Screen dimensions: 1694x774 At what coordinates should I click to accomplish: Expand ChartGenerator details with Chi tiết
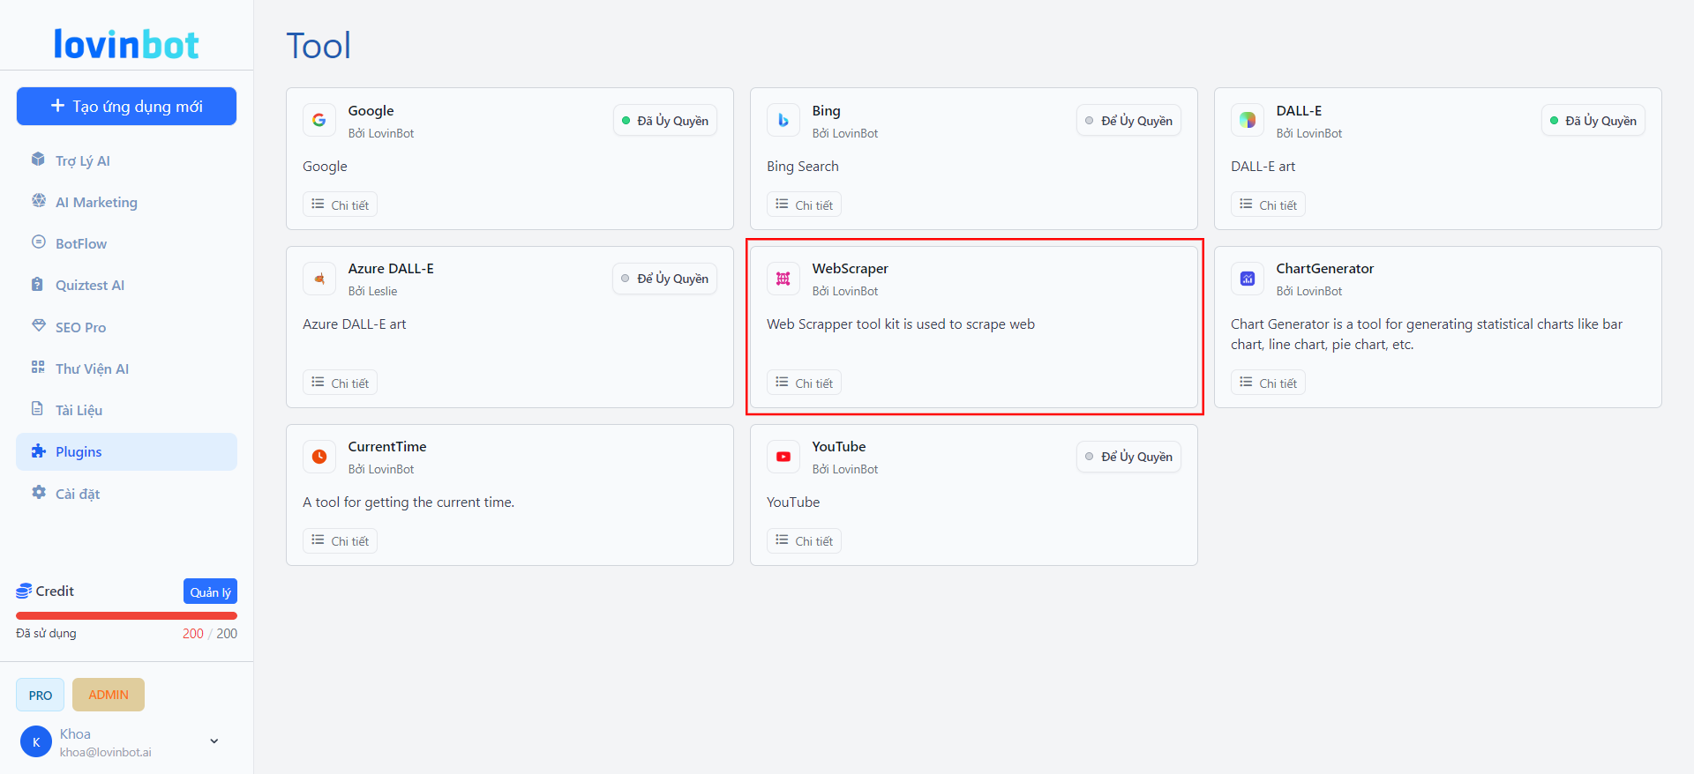tap(1268, 383)
